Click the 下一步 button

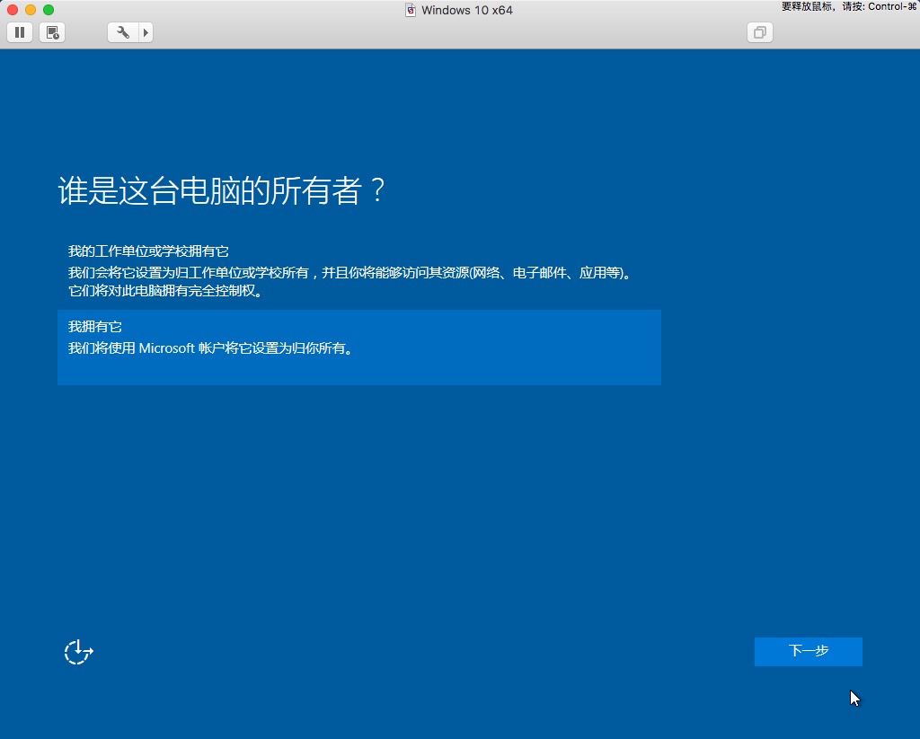[808, 651]
